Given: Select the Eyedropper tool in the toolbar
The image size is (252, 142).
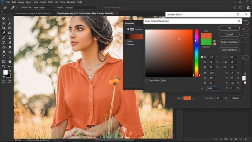Looking at the screenshot, I should [4, 33].
